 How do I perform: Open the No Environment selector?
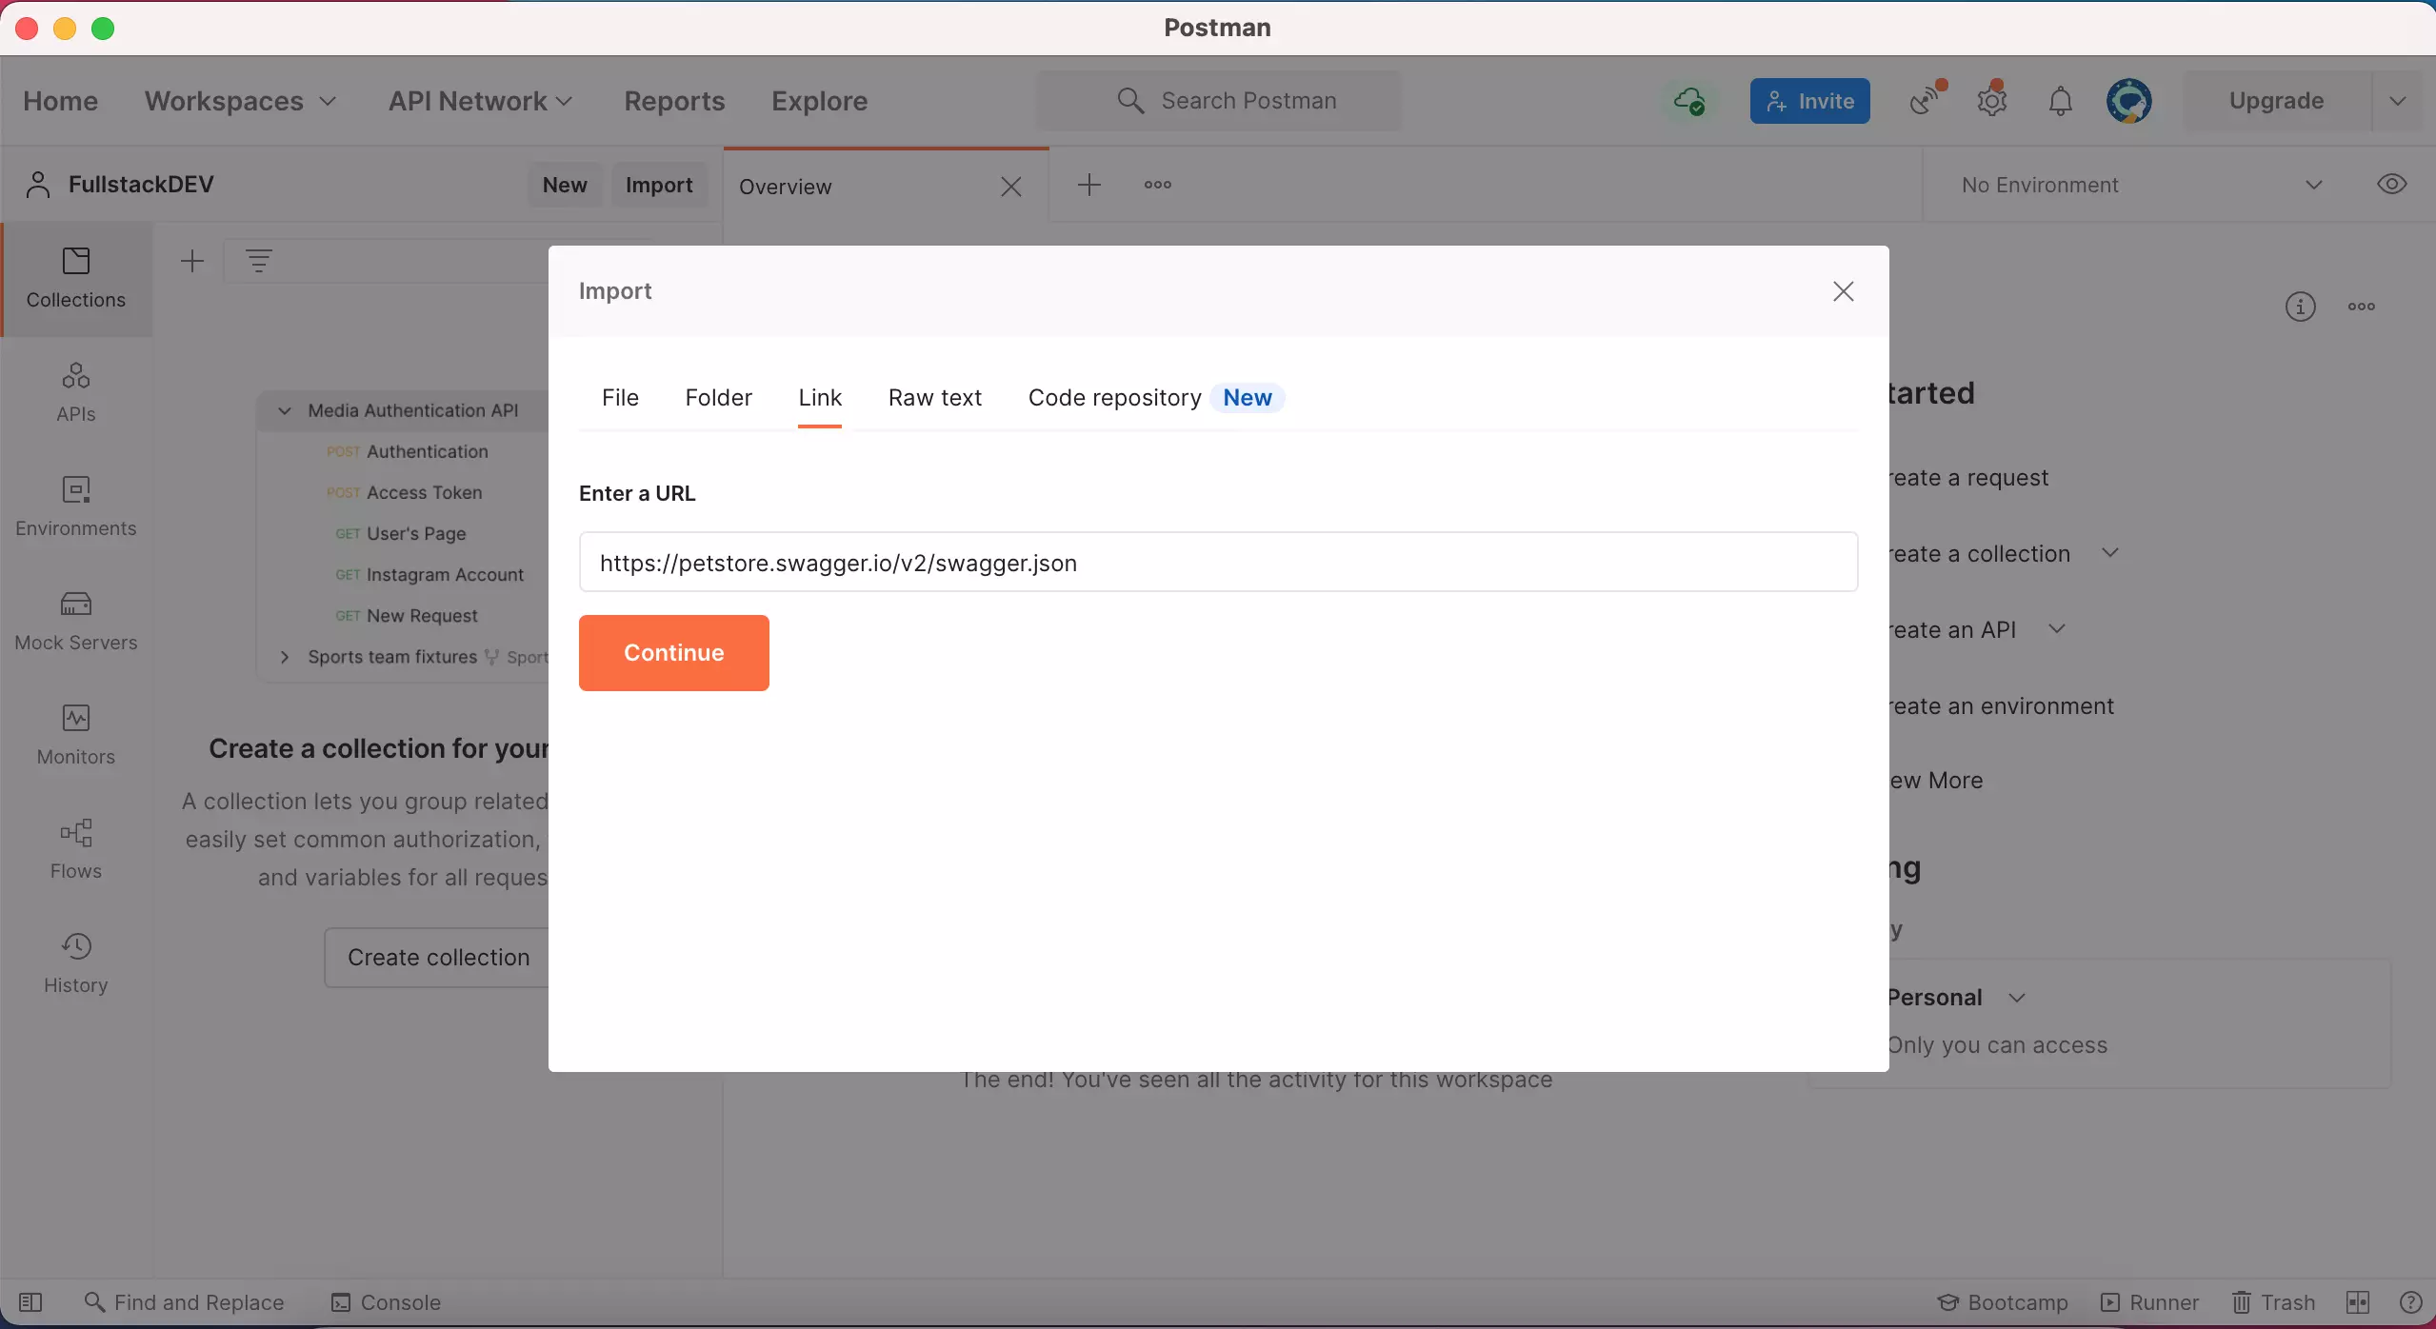2143,185
